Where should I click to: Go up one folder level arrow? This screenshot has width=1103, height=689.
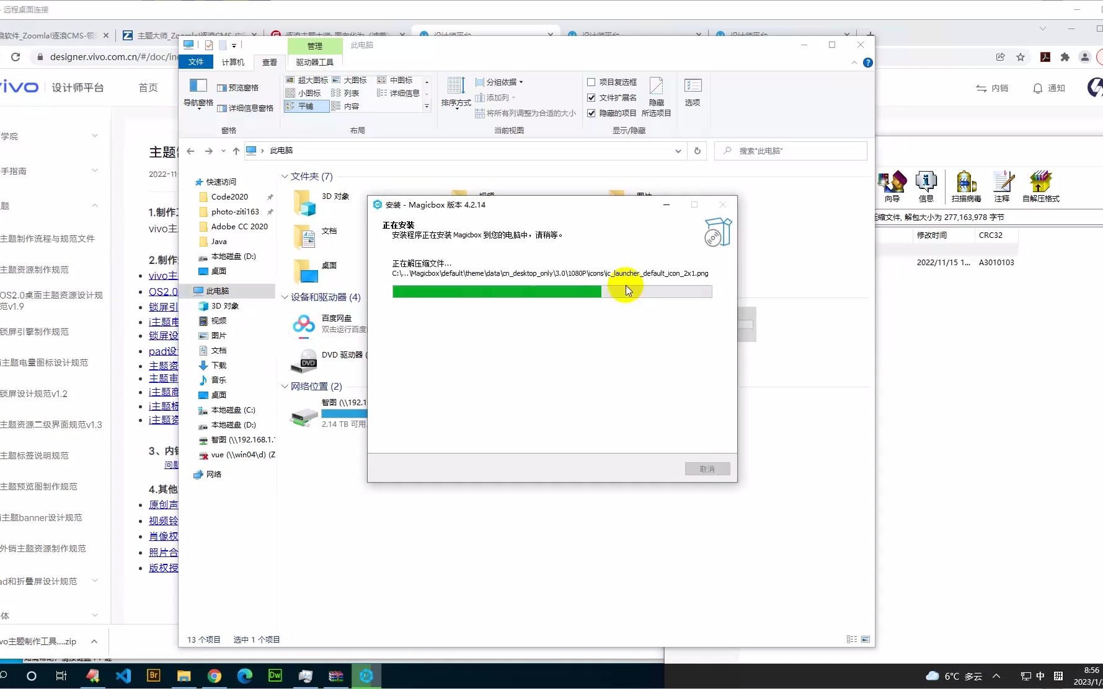coord(236,151)
